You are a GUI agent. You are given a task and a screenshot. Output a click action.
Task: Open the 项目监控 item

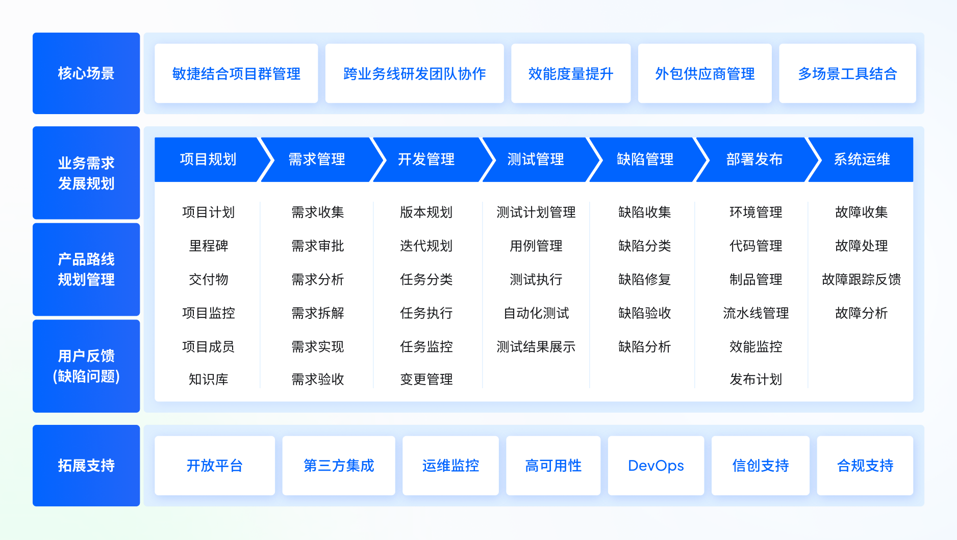208,313
